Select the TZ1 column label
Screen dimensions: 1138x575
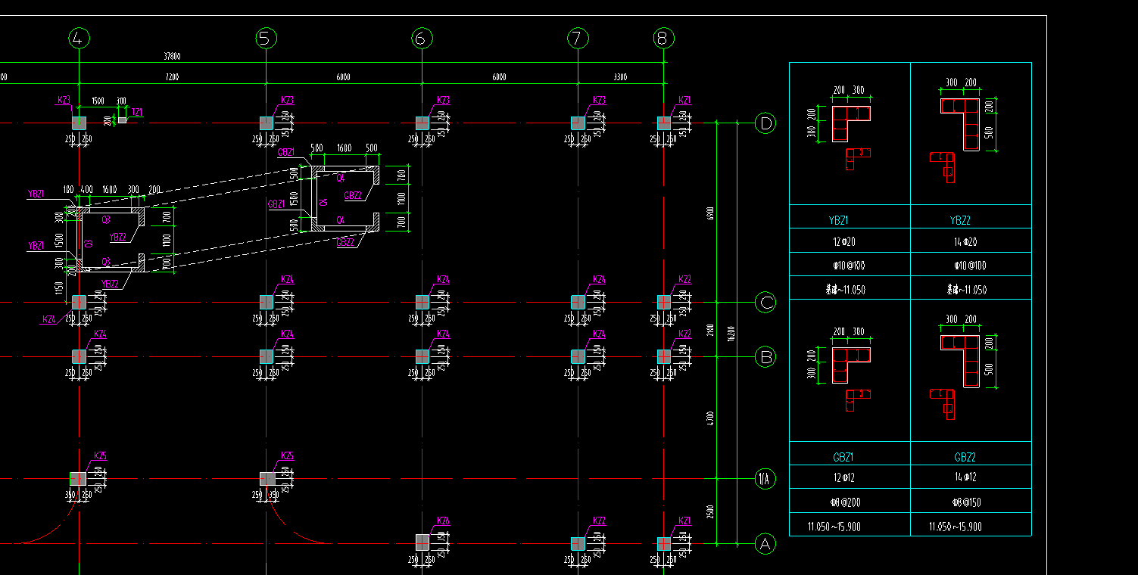tap(137, 112)
